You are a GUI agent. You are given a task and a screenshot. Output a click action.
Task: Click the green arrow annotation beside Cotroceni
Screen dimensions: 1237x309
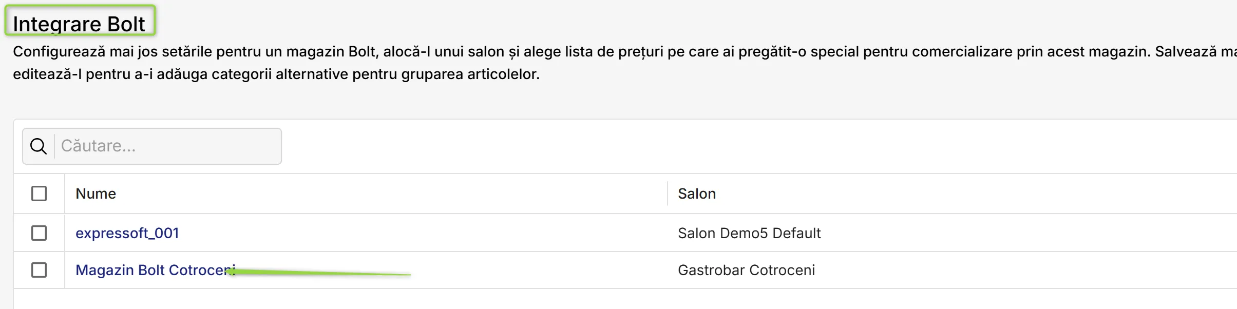[318, 272]
